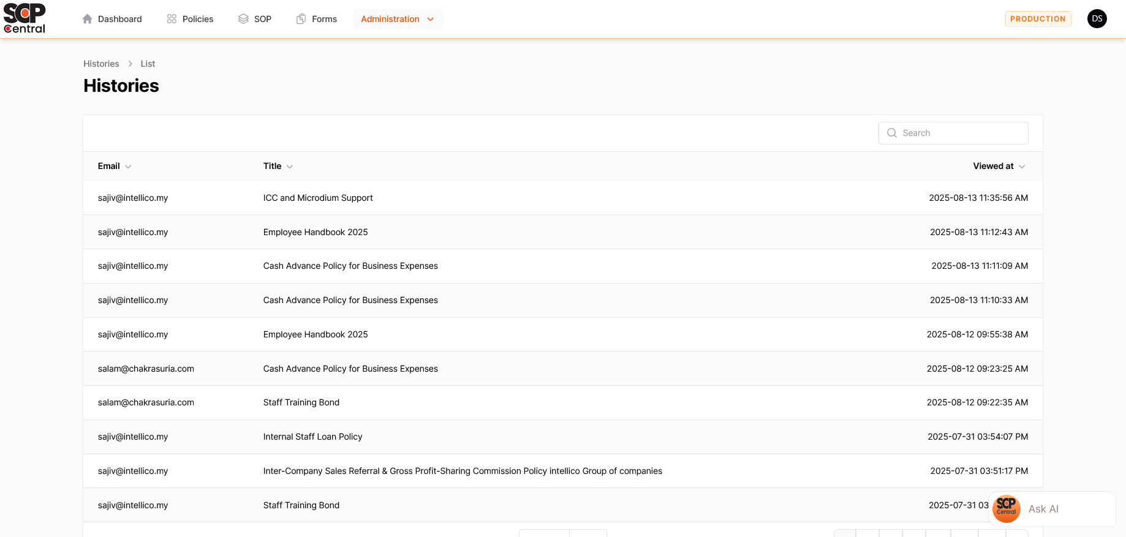1126x537 pixels.
Task: Click the Histories breadcrumb link
Action: [x=101, y=64]
